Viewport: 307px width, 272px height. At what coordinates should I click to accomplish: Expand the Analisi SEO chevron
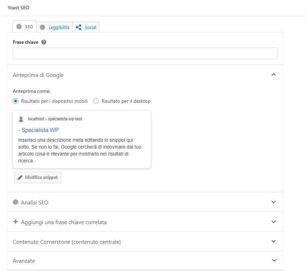click(x=274, y=202)
